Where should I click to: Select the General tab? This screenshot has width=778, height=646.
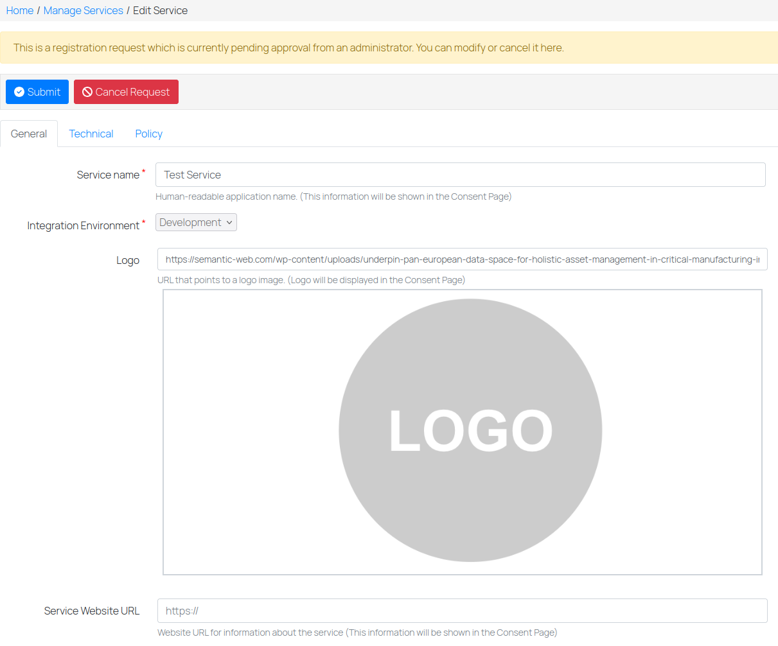point(29,134)
